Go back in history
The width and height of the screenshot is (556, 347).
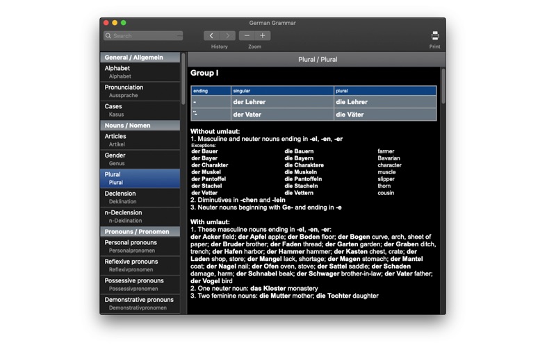pyautogui.click(x=211, y=36)
